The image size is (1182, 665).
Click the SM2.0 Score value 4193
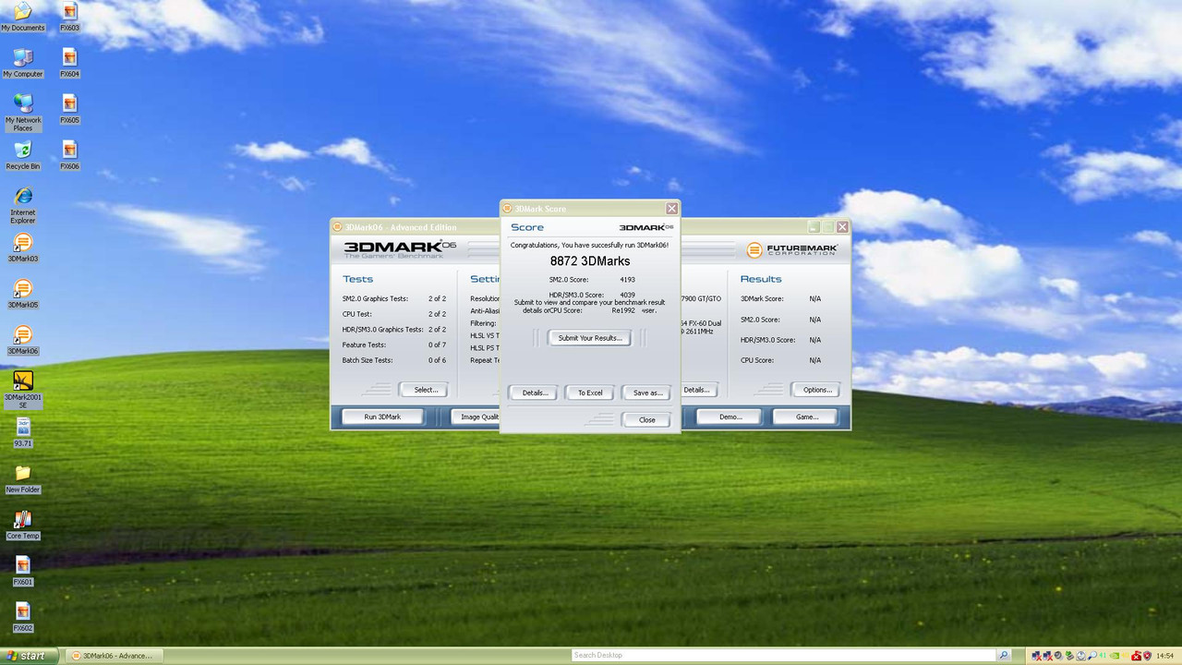point(627,279)
